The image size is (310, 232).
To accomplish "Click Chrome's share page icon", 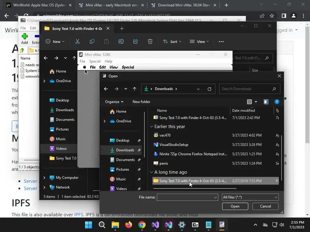I will pos(262,16).
